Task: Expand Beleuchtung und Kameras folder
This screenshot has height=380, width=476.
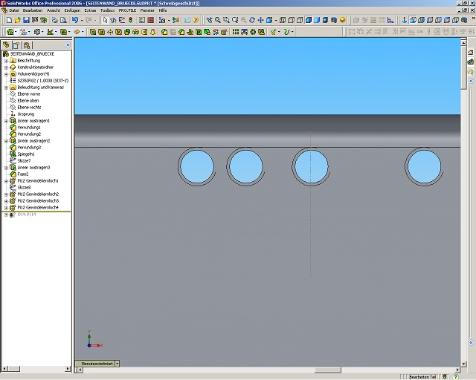Action: click(x=6, y=88)
